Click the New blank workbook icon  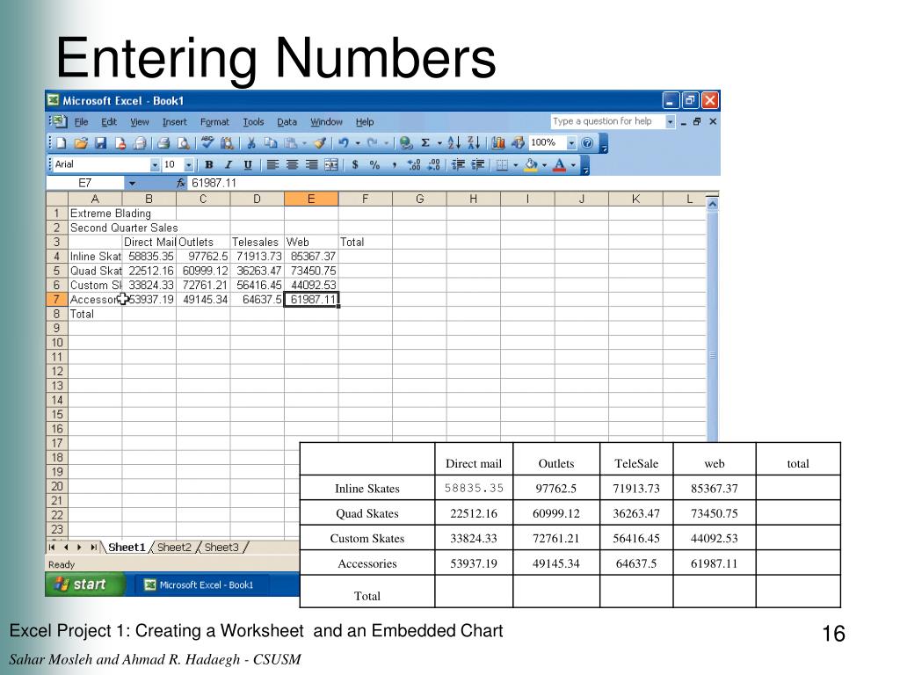click(62, 143)
